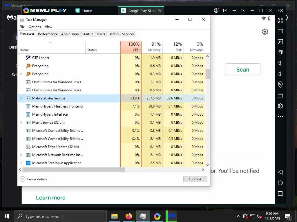
Task: Sort processes by CPU column header
Action: (131, 47)
